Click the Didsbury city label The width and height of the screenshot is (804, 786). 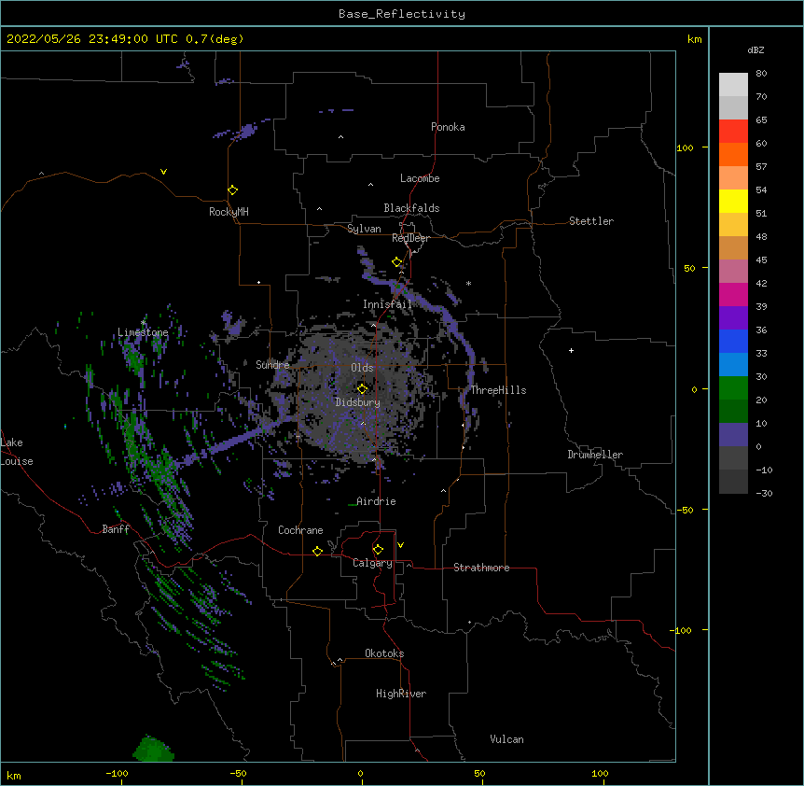(358, 402)
